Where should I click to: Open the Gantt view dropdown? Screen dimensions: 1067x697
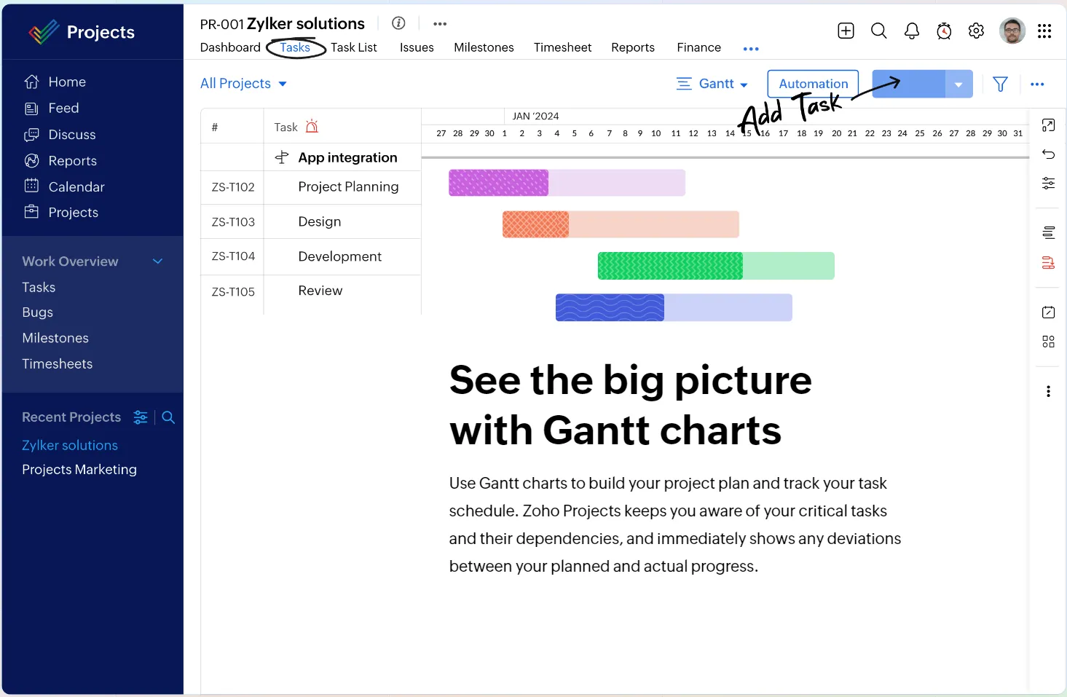712,83
